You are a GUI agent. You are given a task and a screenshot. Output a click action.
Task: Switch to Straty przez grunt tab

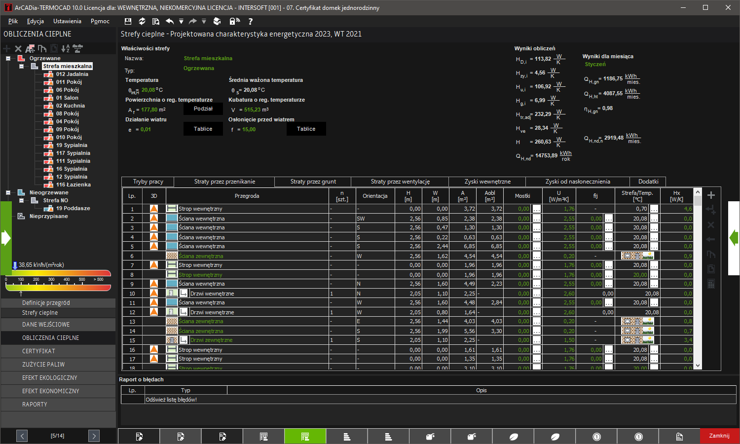(313, 182)
